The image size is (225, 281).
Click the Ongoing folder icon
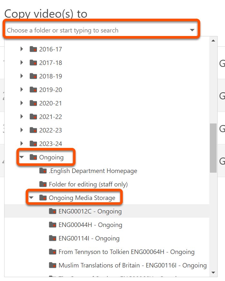click(33, 157)
